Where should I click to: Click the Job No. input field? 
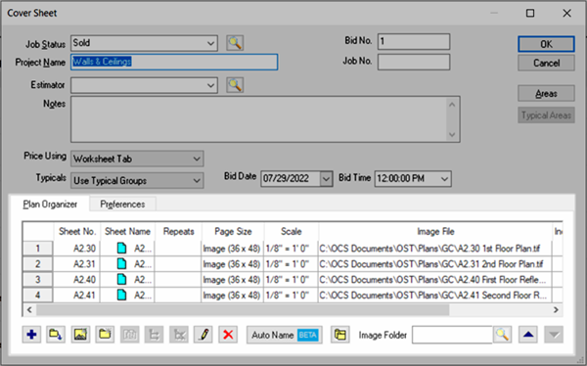coord(414,63)
